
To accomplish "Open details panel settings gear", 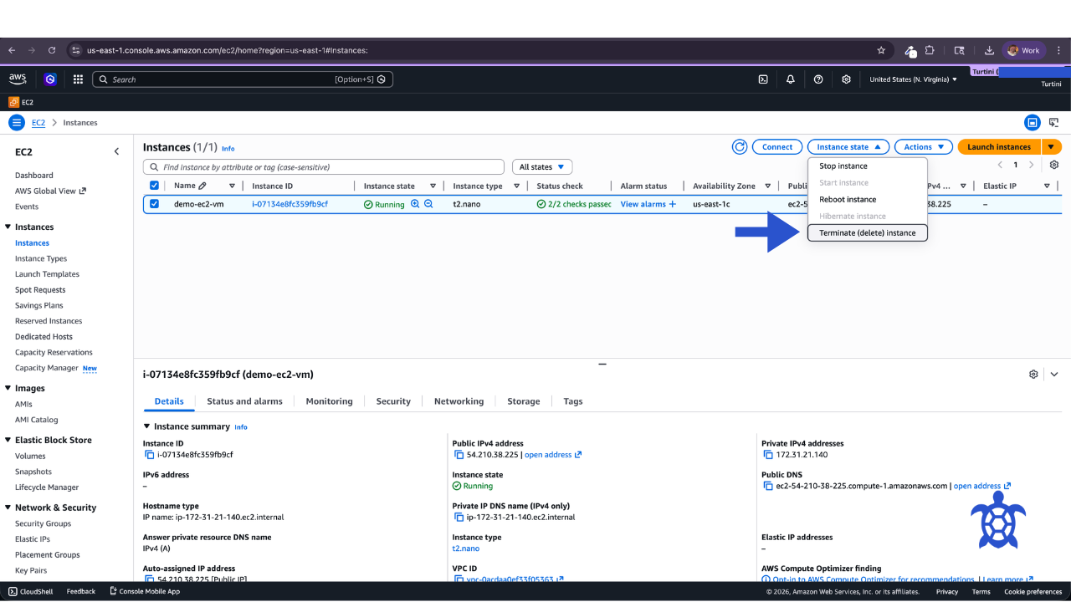I will pyautogui.click(x=1033, y=375).
